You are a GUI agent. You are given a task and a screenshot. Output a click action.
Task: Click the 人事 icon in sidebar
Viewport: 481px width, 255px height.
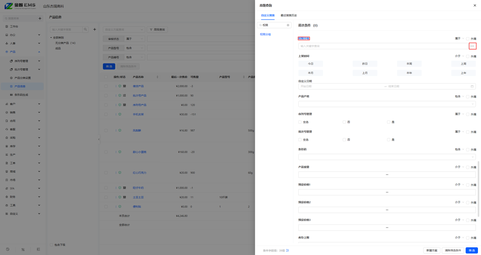pyautogui.click(x=7, y=44)
